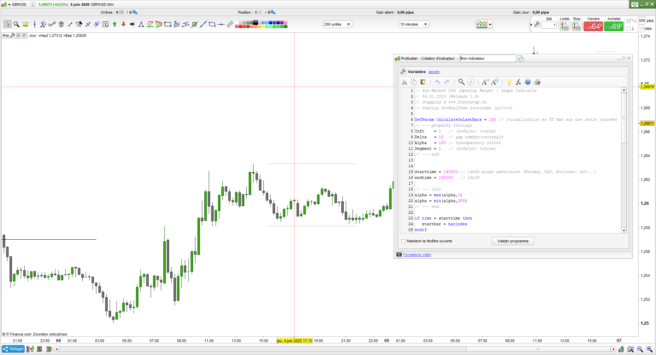The height and width of the screenshot is (355, 656).
Task: Open position settings gear next to Position
Action: (273, 12)
